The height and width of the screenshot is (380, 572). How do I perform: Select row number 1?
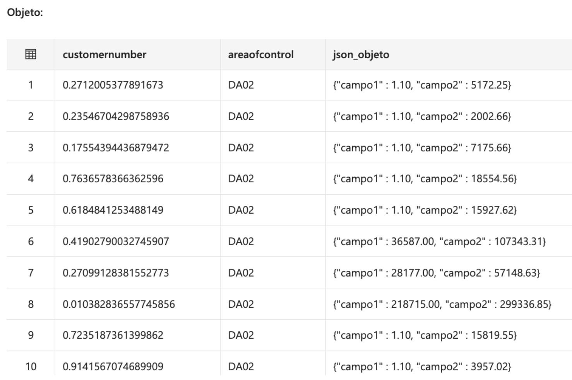31,85
